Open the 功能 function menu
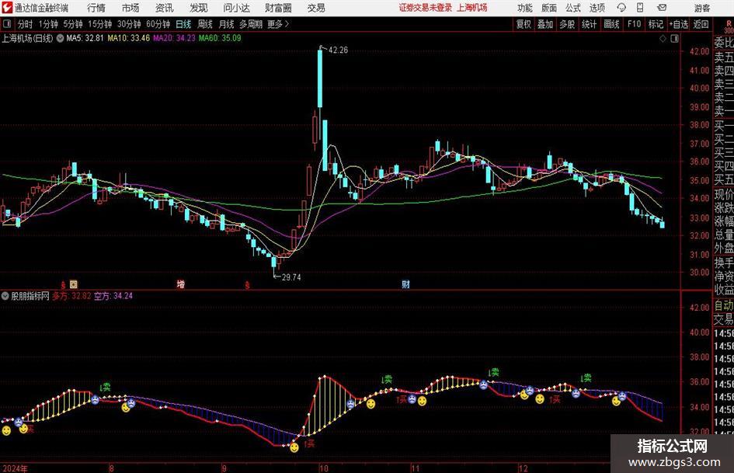 525,8
